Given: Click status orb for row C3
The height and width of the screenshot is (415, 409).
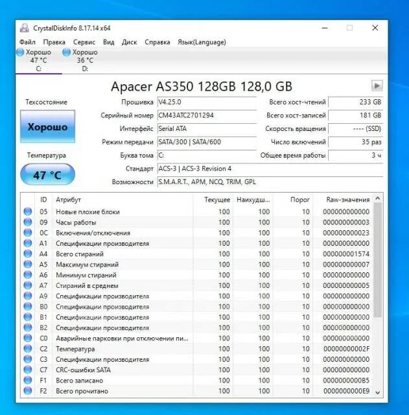Looking at the screenshot, I should pos(28,359).
